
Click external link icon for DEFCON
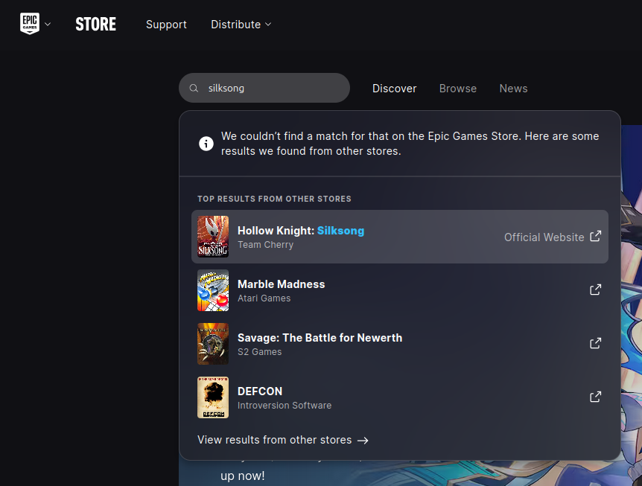coord(595,397)
